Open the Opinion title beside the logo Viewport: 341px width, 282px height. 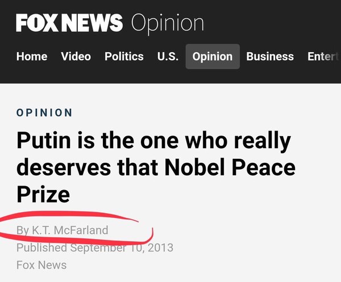tap(167, 23)
